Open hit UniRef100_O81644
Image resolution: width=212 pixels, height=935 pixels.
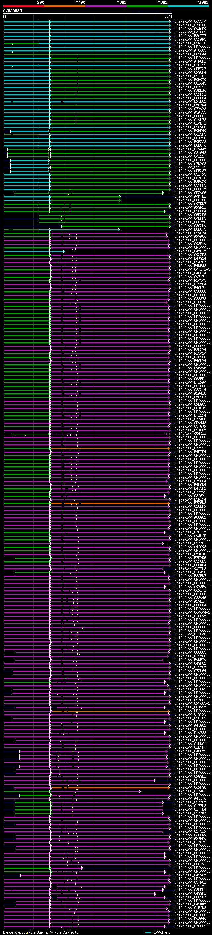[190, 54]
